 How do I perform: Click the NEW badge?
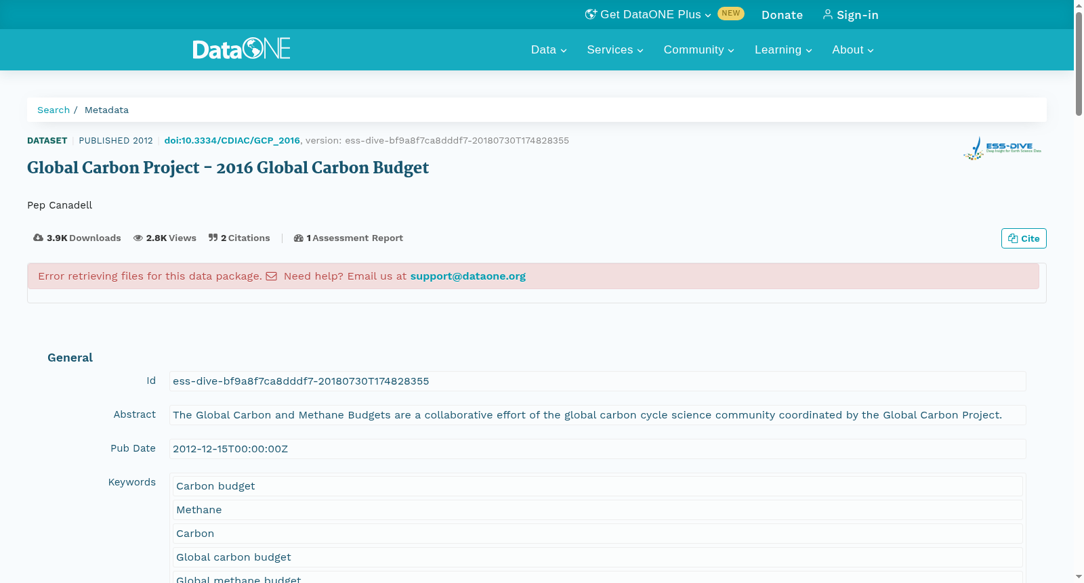click(x=731, y=14)
